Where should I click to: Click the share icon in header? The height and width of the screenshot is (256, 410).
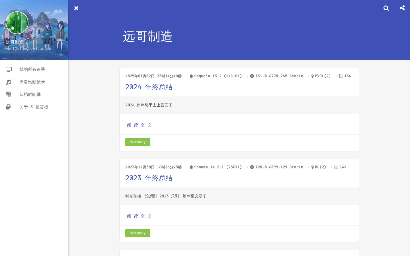coord(402,8)
